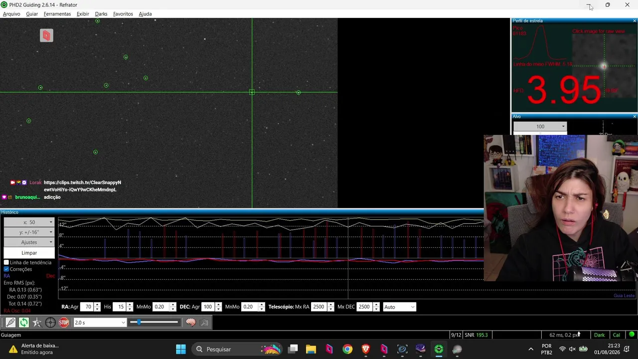The image size is (638, 359).
Task: Begin guiding with the crosshair target icon
Action: [x=50, y=323]
